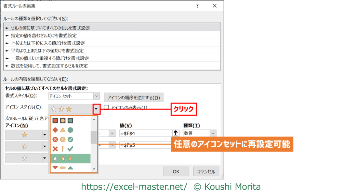Viewport: 342px width, 192px height.
Task: Open the 種類 dropdown showing 数値
Action: [213, 133]
